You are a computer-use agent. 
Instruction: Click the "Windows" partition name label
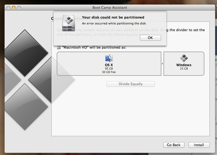pyautogui.click(x=184, y=65)
